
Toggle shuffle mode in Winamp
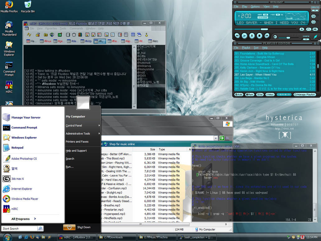(x=314, y=22)
